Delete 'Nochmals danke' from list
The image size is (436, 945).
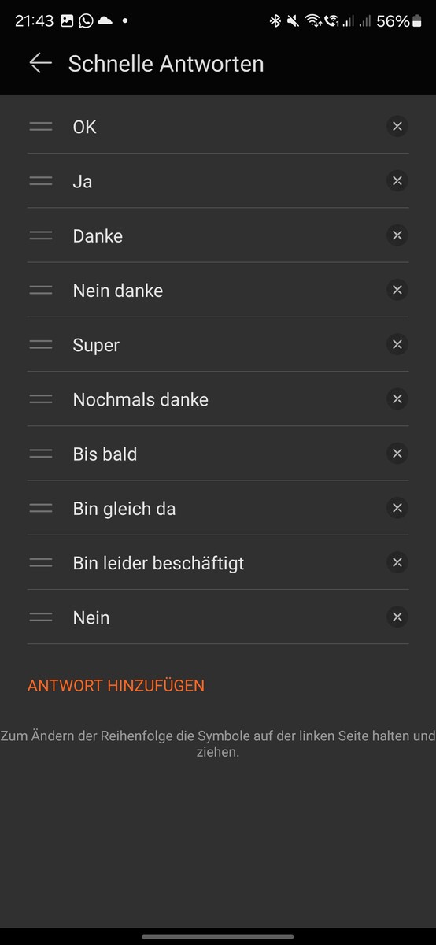click(x=397, y=399)
